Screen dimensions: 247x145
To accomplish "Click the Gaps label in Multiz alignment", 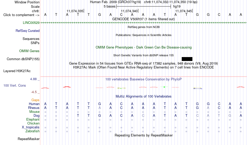I will tap(35, 100).
